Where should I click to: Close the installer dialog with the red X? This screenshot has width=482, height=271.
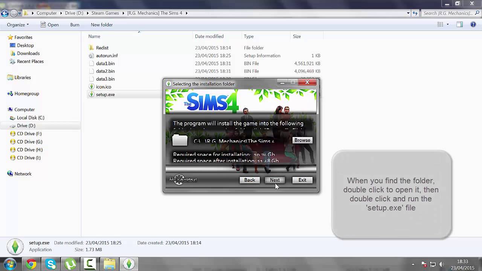point(307,82)
